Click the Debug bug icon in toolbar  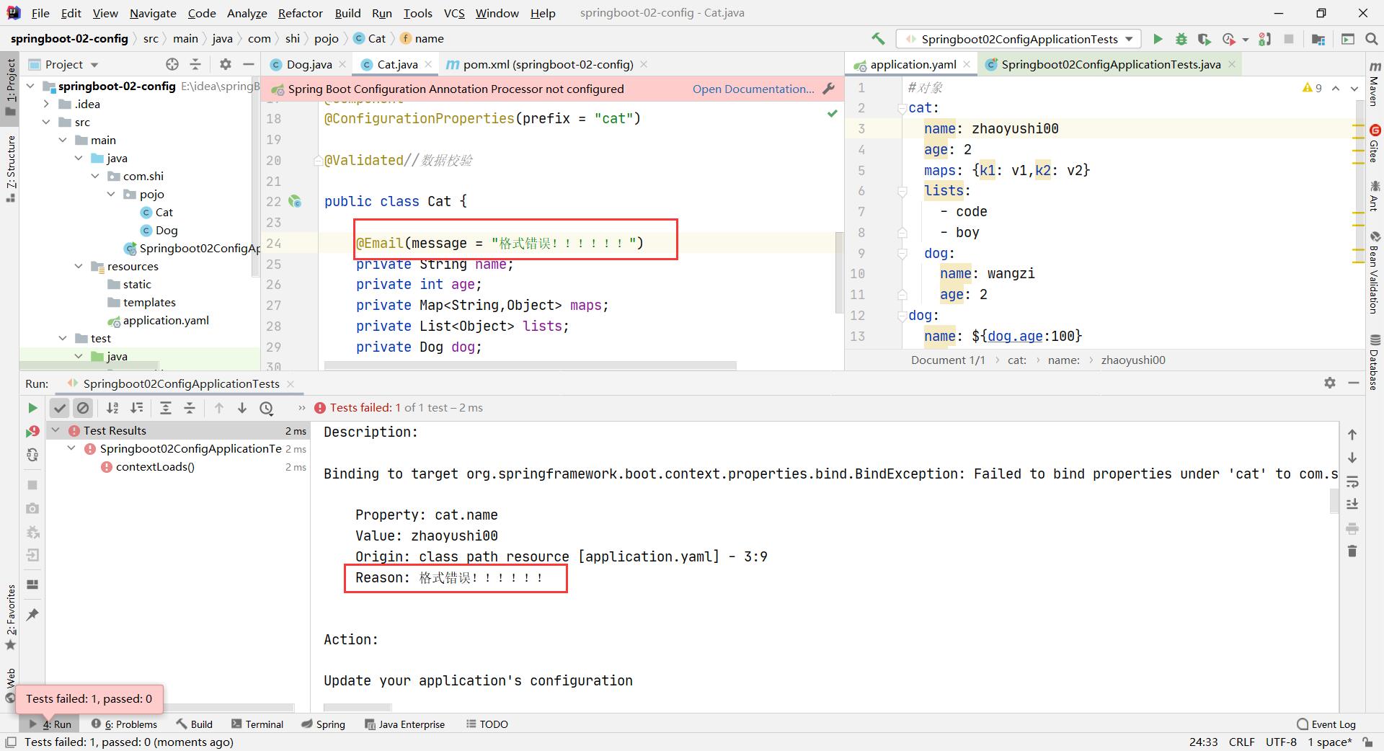pos(1181,39)
